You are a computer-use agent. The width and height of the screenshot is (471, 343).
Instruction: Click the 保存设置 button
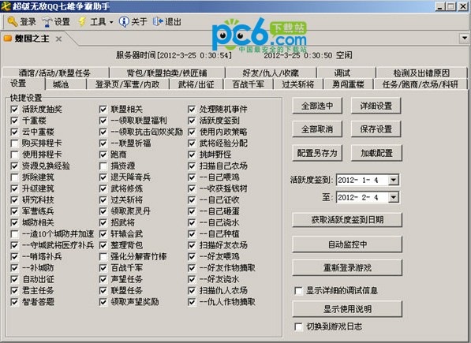coord(376,129)
